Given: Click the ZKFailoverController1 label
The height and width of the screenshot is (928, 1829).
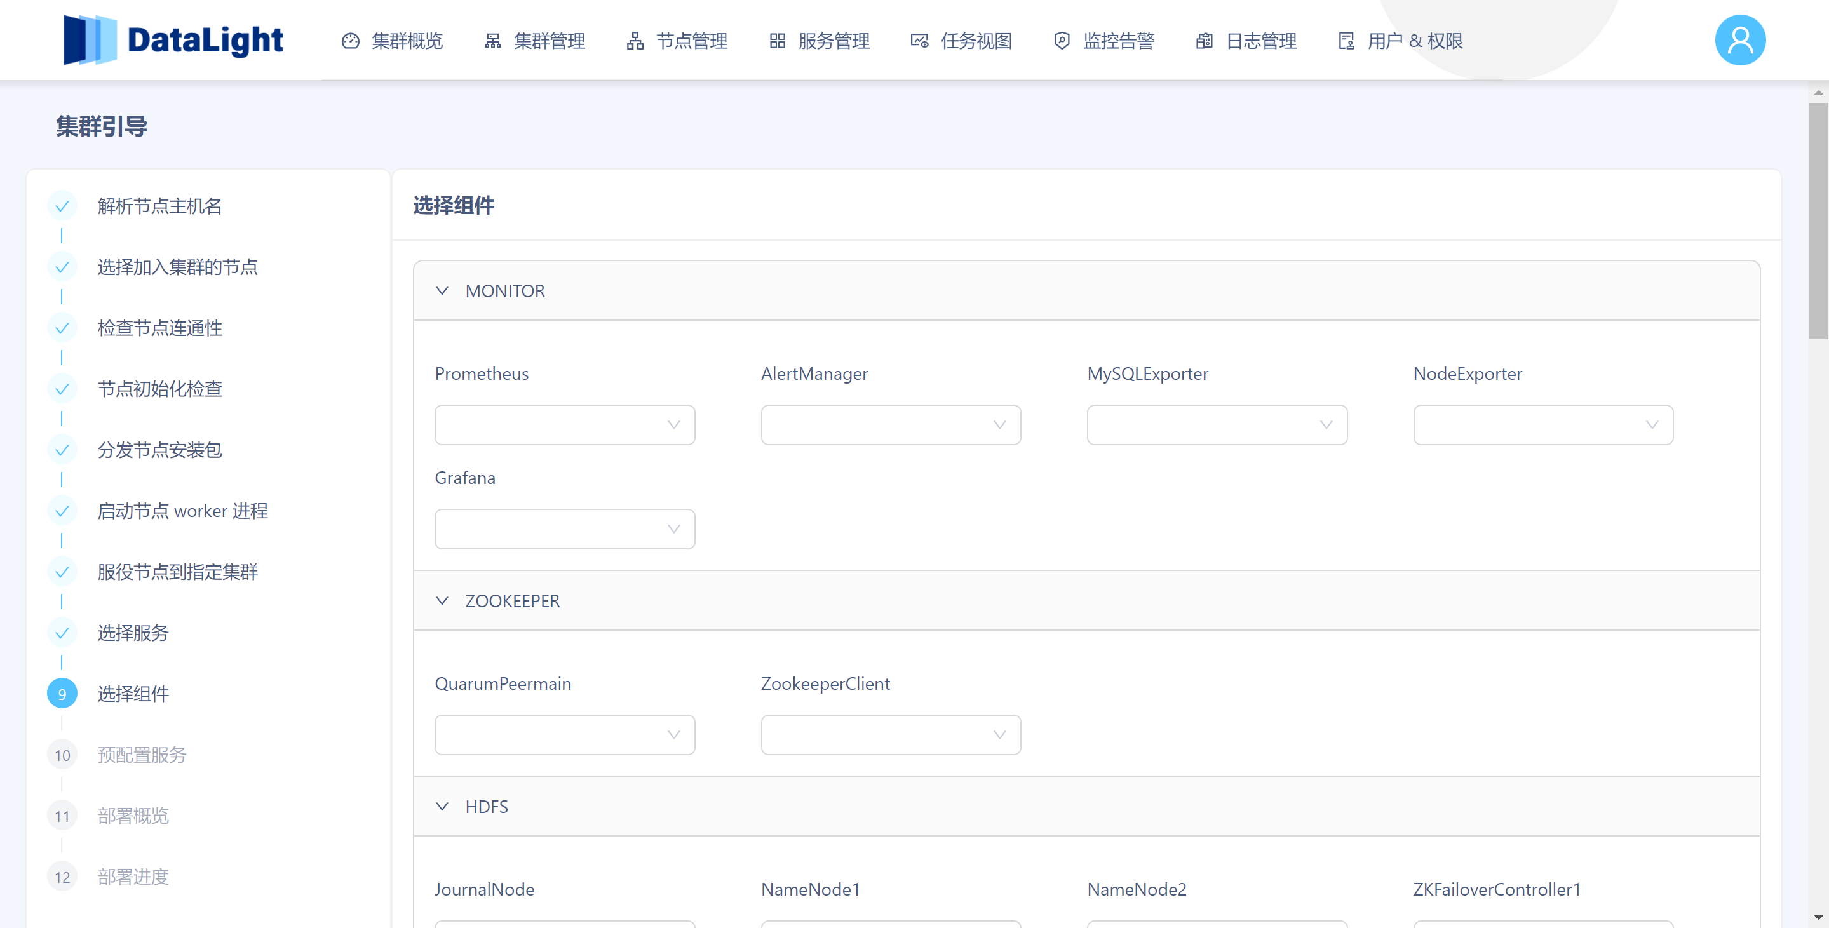Looking at the screenshot, I should point(1497,890).
